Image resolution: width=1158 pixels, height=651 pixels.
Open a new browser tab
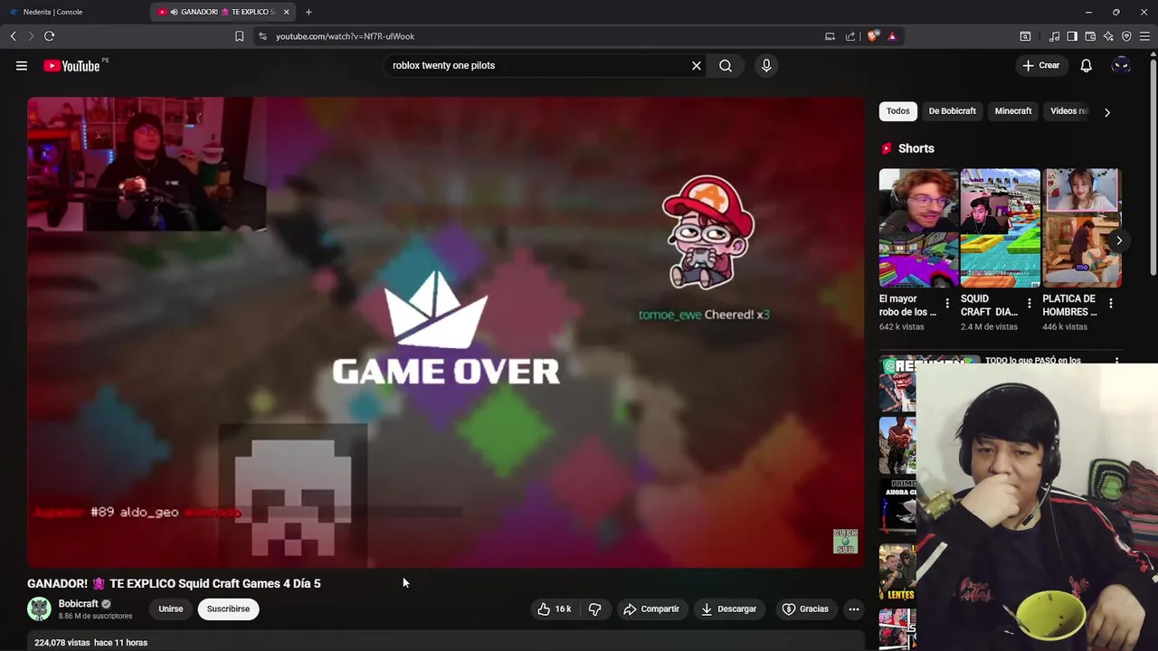308,12
